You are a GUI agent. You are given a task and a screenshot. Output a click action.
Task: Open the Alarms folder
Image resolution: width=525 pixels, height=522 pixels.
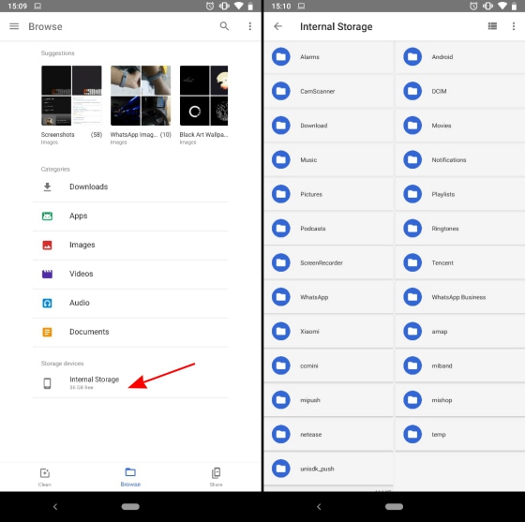coord(329,57)
